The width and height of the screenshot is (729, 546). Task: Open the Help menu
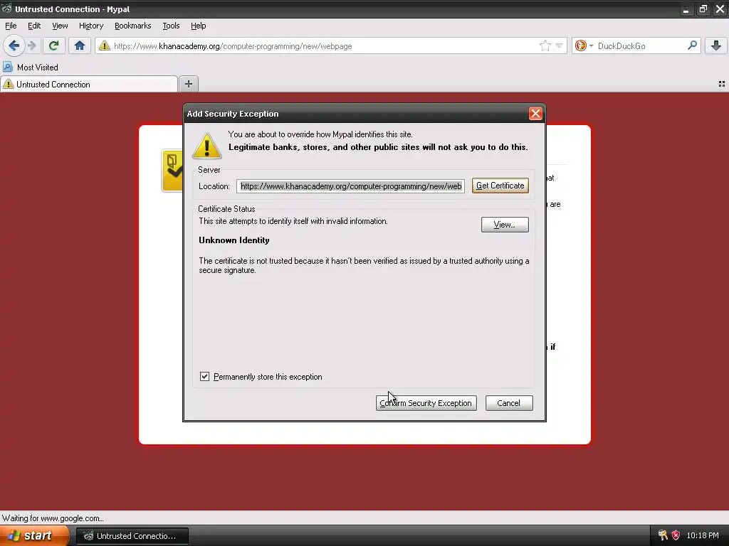(x=198, y=26)
